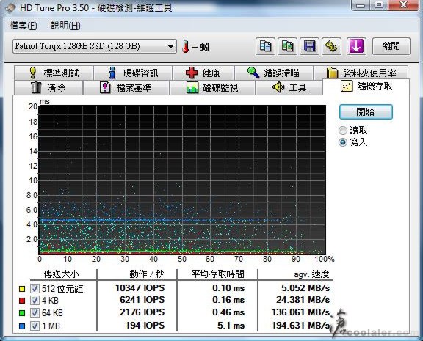Select the 寫入 radio button

coord(343,142)
